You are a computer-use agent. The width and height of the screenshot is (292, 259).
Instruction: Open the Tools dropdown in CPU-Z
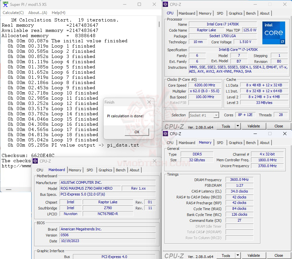click(x=228, y=126)
